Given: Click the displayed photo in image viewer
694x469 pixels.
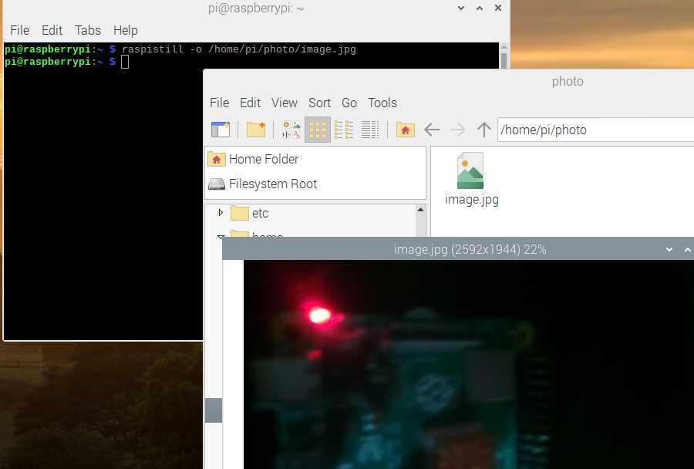Looking at the screenshot, I should click(469, 365).
